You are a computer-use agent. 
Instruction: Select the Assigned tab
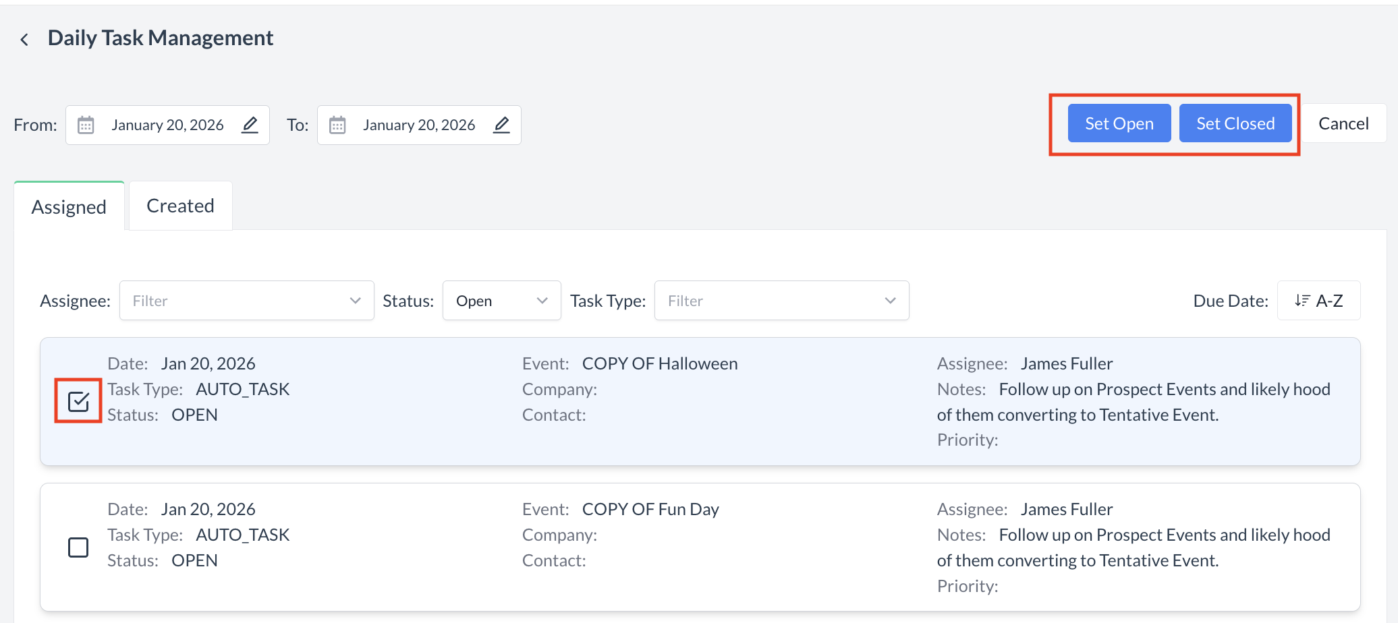click(69, 207)
